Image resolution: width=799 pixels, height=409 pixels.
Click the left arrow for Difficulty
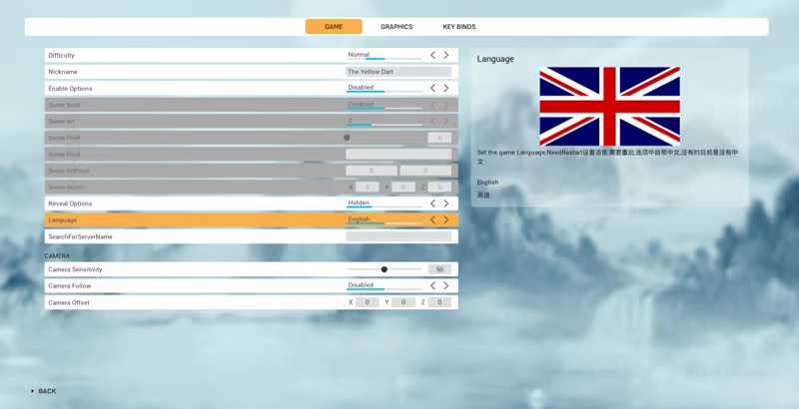[432, 55]
